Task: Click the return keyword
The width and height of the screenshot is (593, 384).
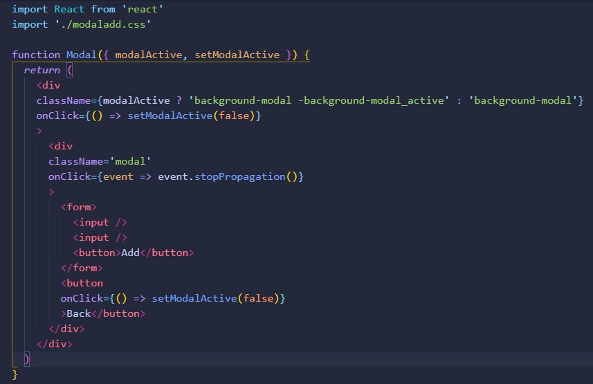Action: tap(42, 71)
